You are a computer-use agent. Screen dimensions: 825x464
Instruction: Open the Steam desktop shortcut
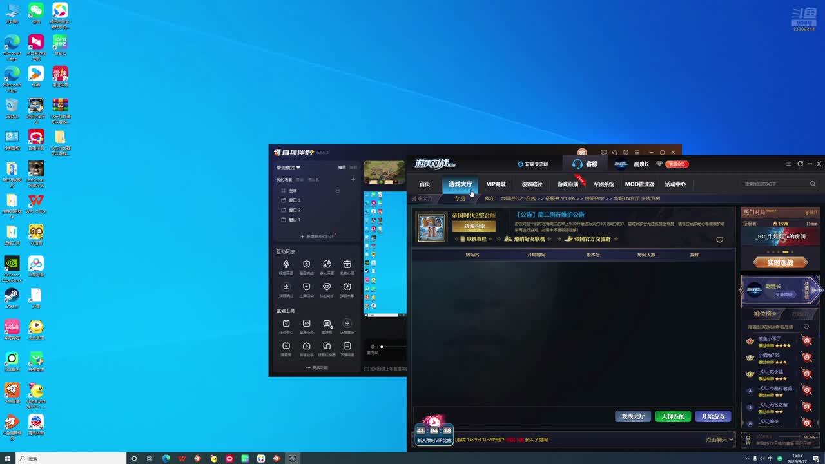(x=12, y=298)
